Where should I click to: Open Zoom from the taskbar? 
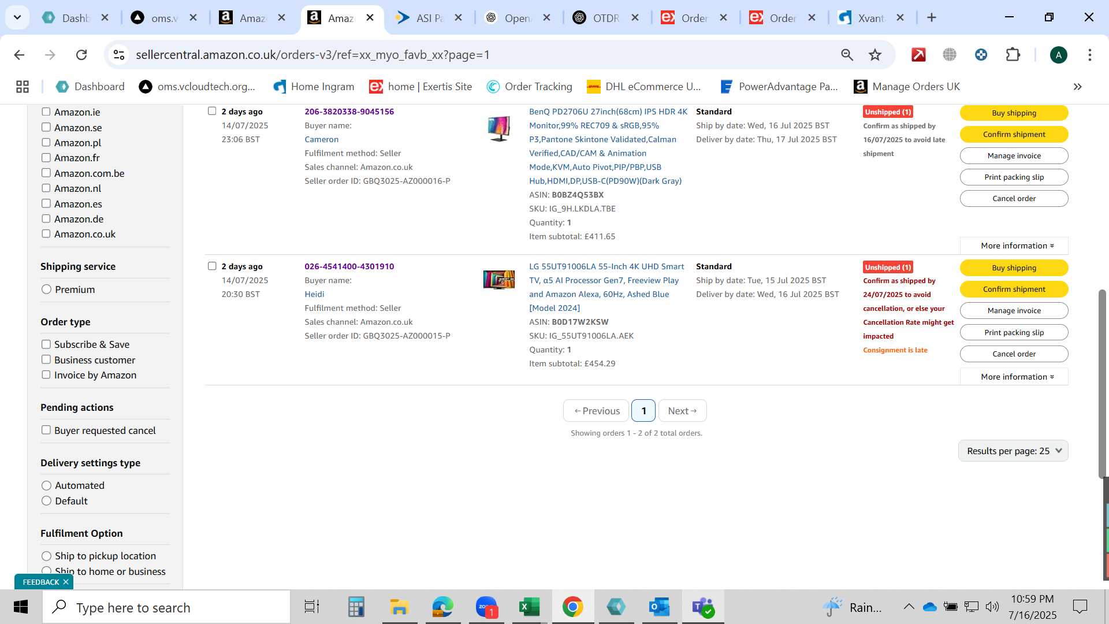pos(487,607)
